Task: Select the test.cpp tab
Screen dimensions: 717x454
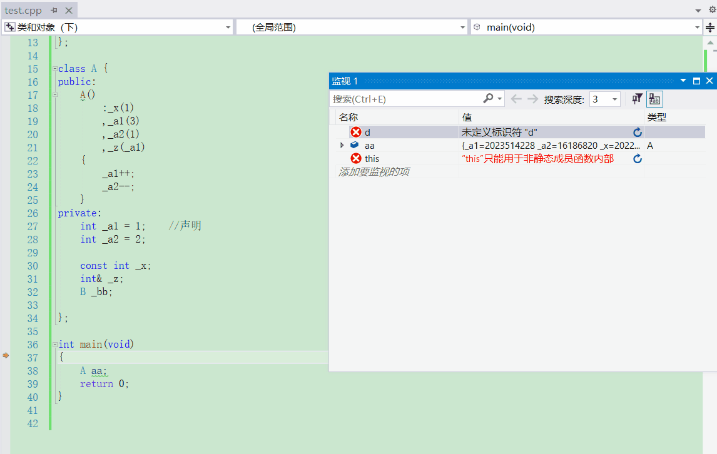Action: [x=24, y=10]
